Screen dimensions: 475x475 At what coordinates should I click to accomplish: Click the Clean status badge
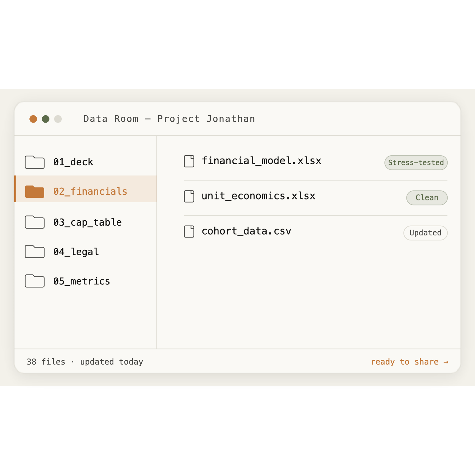pyautogui.click(x=427, y=198)
